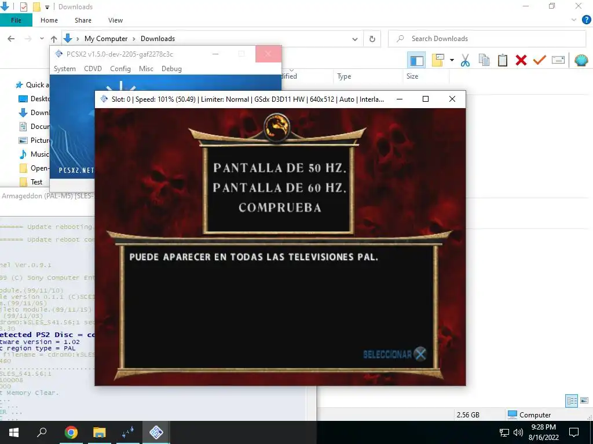
Task: Go up one folder level in Explorer
Action: [x=54, y=39]
